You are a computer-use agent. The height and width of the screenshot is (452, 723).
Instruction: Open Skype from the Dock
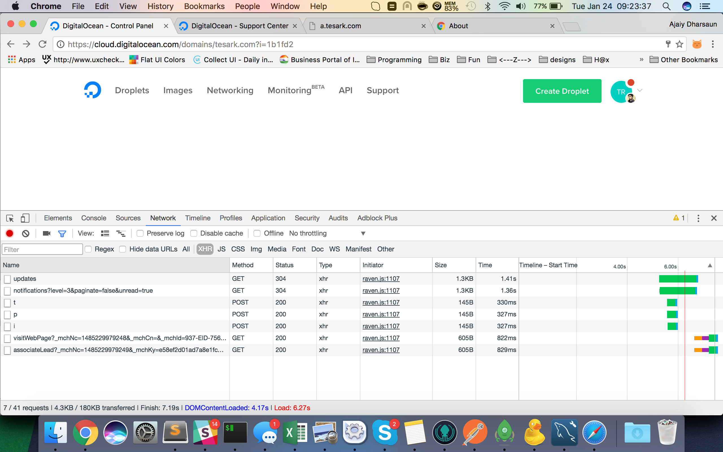(385, 432)
